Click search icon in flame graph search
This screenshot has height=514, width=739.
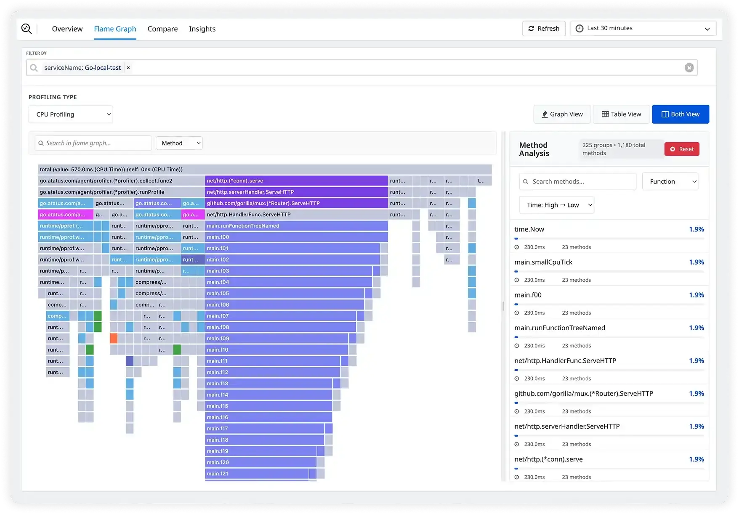[41, 143]
